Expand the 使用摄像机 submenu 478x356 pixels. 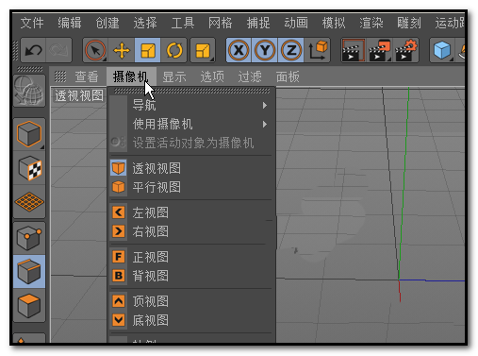click(191, 124)
